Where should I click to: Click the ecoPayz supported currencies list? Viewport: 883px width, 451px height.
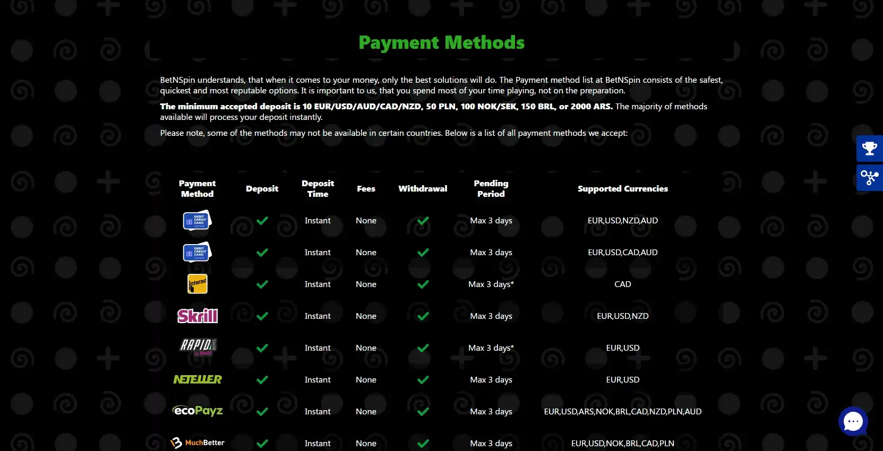pyautogui.click(x=622, y=411)
